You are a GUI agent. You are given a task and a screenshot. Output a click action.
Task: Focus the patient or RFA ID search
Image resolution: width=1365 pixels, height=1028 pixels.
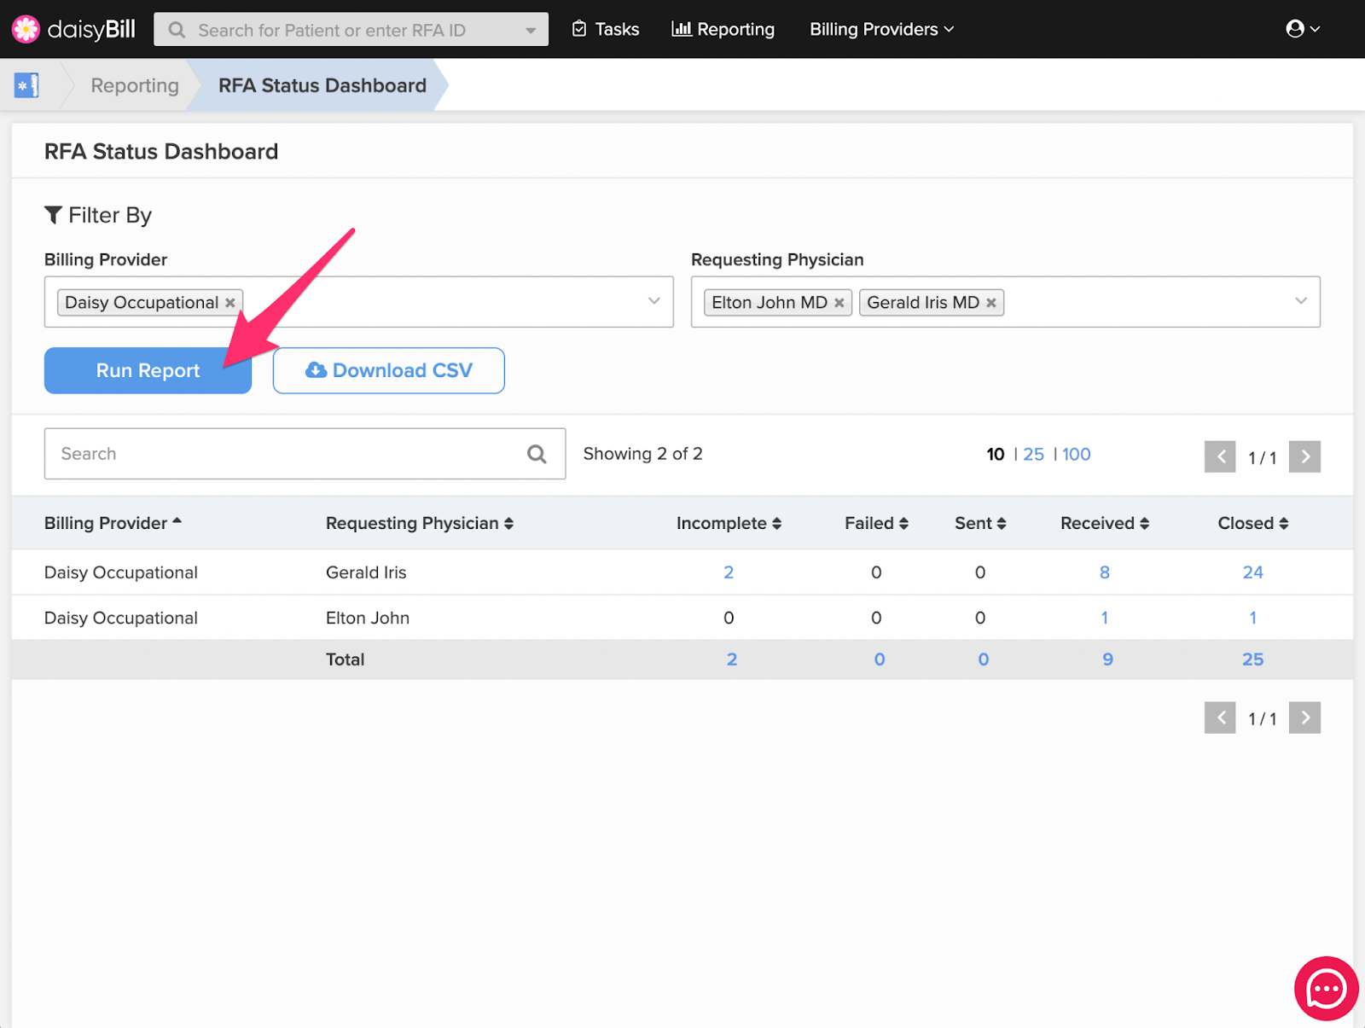point(351,30)
